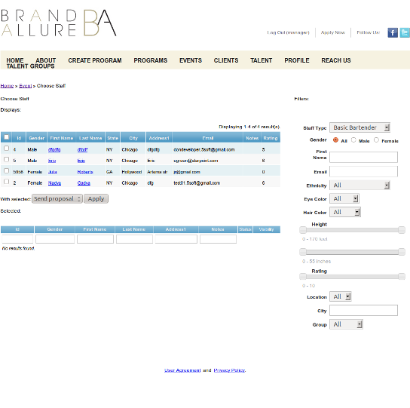
Task: Expand the Hair Color dropdown
Action: click(x=345, y=212)
